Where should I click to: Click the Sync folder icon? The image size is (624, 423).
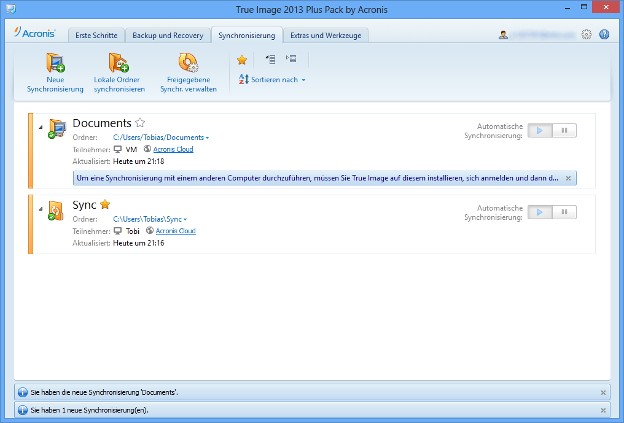[x=56, y=211]
